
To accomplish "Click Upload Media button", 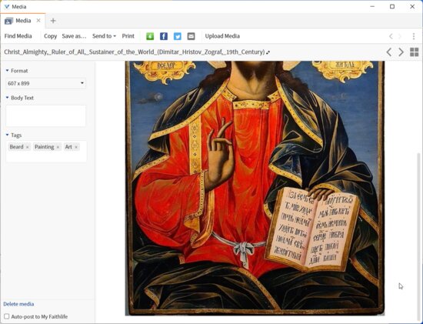I will [222, 36].
